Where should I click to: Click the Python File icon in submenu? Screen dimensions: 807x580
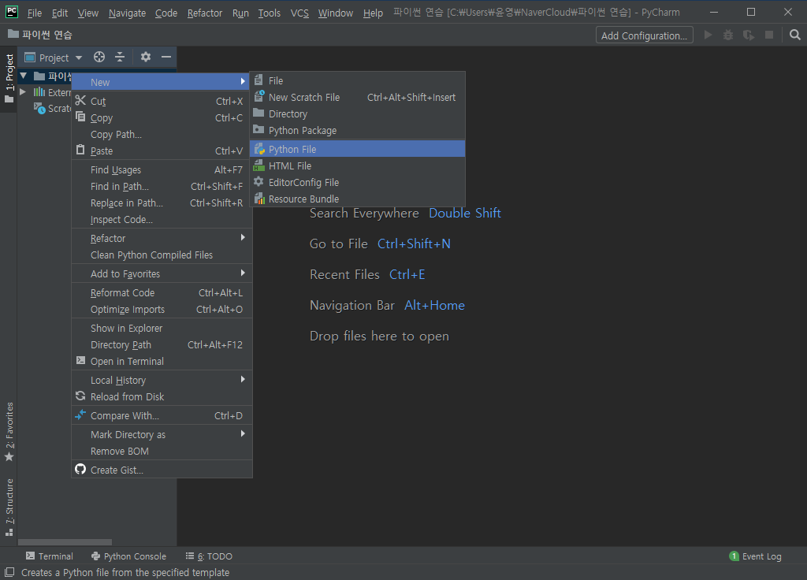[258, 149]
